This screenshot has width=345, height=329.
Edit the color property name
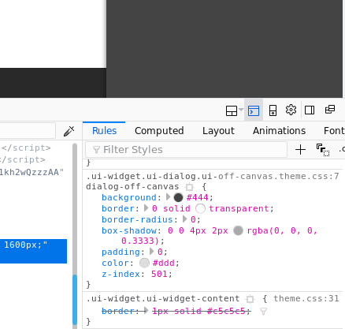[x=115, y=263]
